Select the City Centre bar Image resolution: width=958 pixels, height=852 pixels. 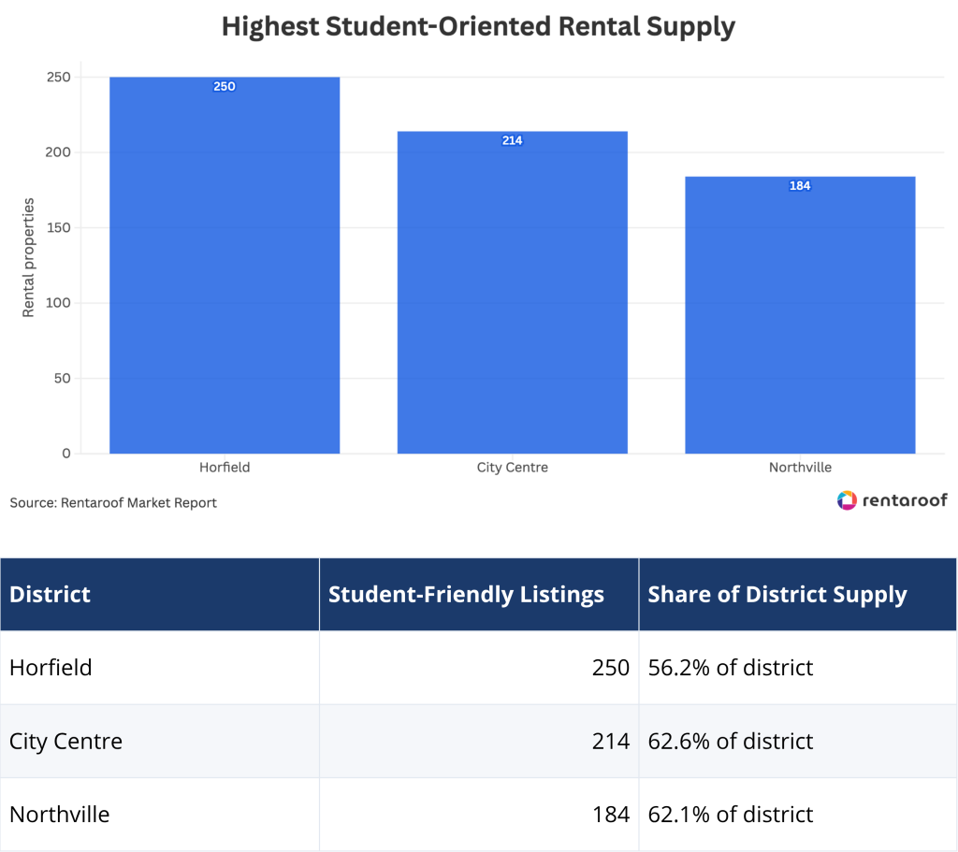(x=512, y=292)
